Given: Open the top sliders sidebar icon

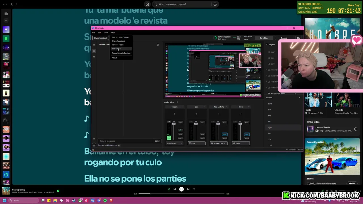Looking at the screenshot, I should 94,45.
